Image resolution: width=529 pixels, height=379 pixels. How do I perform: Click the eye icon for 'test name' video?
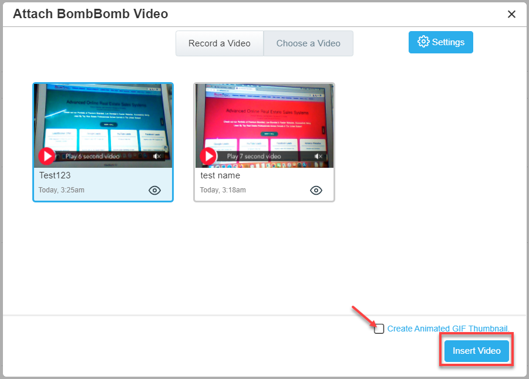point(316,190)
